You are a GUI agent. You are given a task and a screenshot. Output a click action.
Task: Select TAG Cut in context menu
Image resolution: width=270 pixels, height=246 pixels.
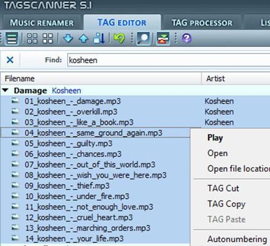tap(223, 188)
